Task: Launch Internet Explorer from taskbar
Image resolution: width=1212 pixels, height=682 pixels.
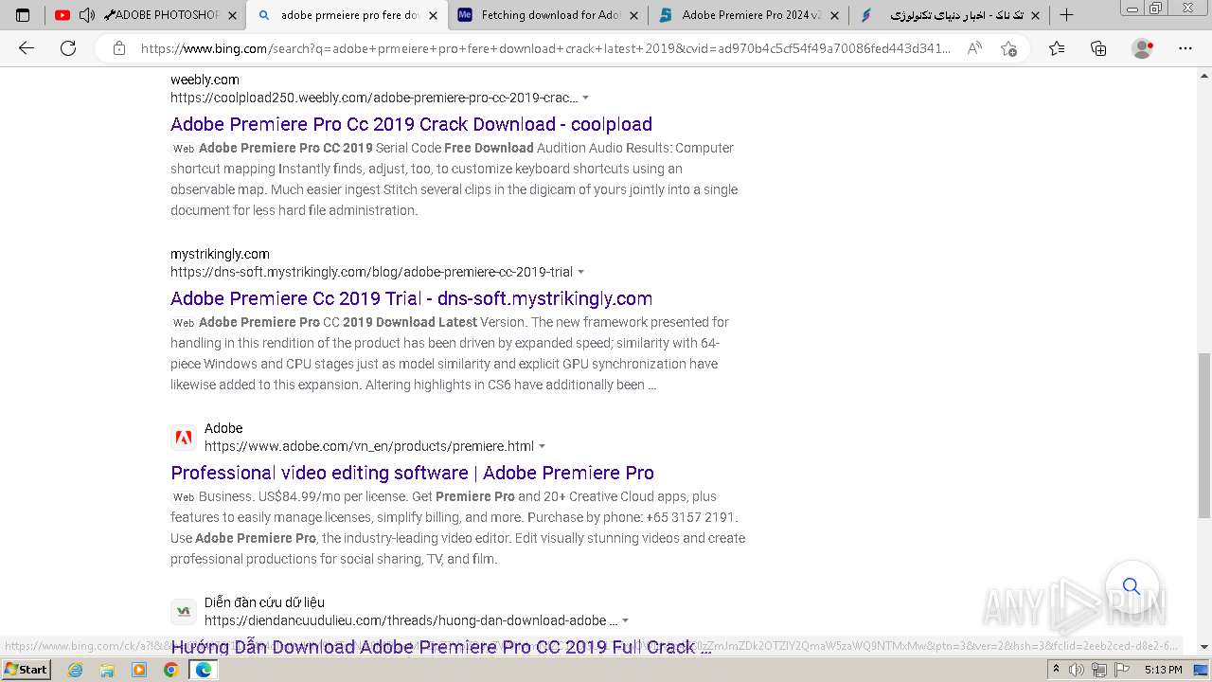Action: [75, 670]
